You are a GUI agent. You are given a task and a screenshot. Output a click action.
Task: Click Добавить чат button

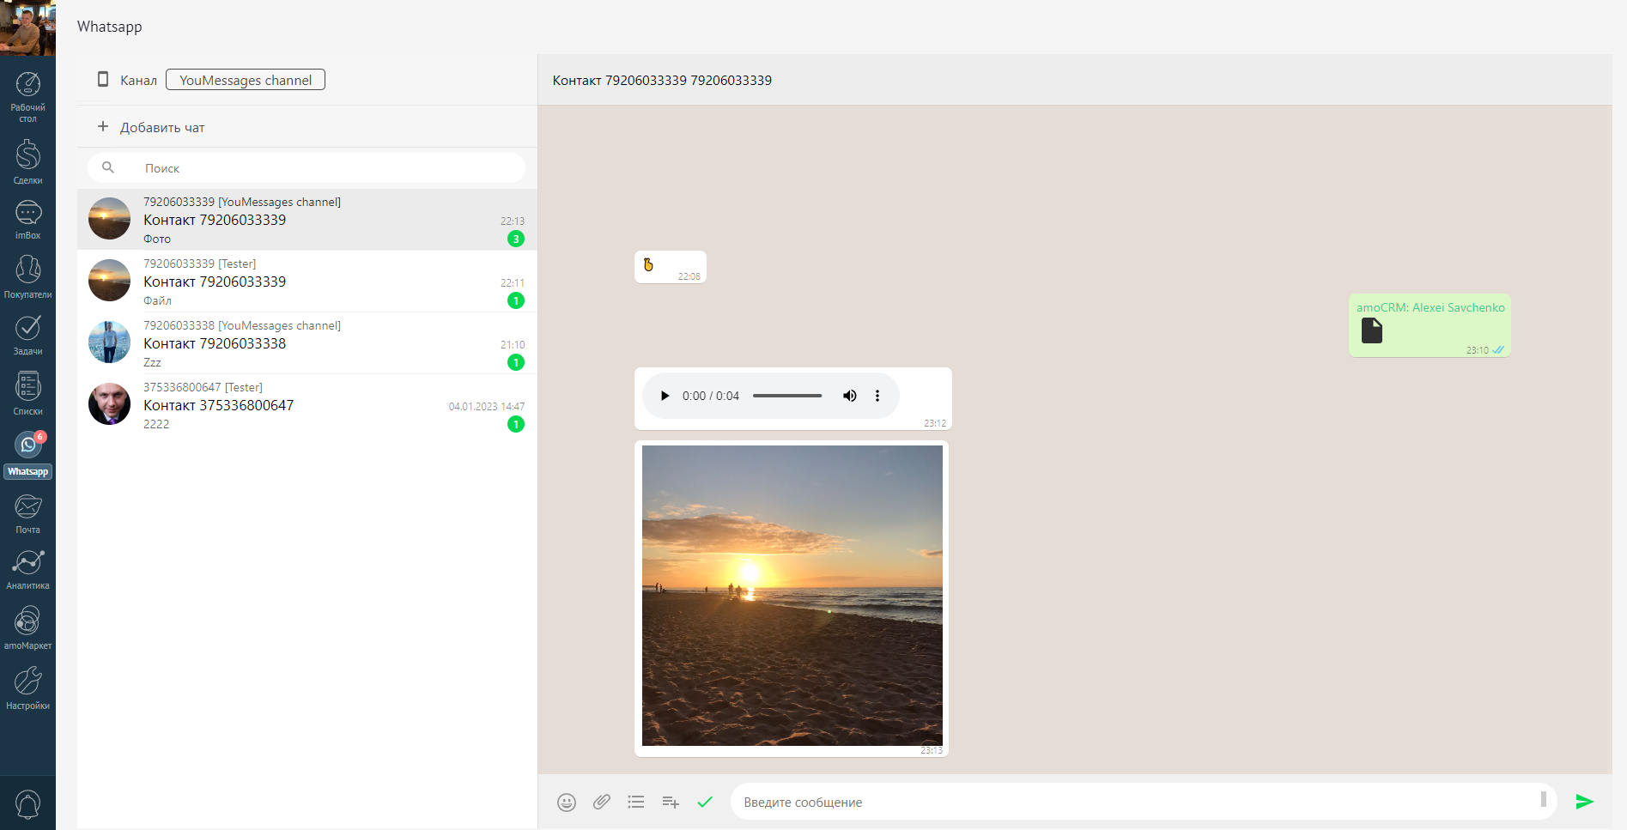pyautogui.click(x=162, y=127)
